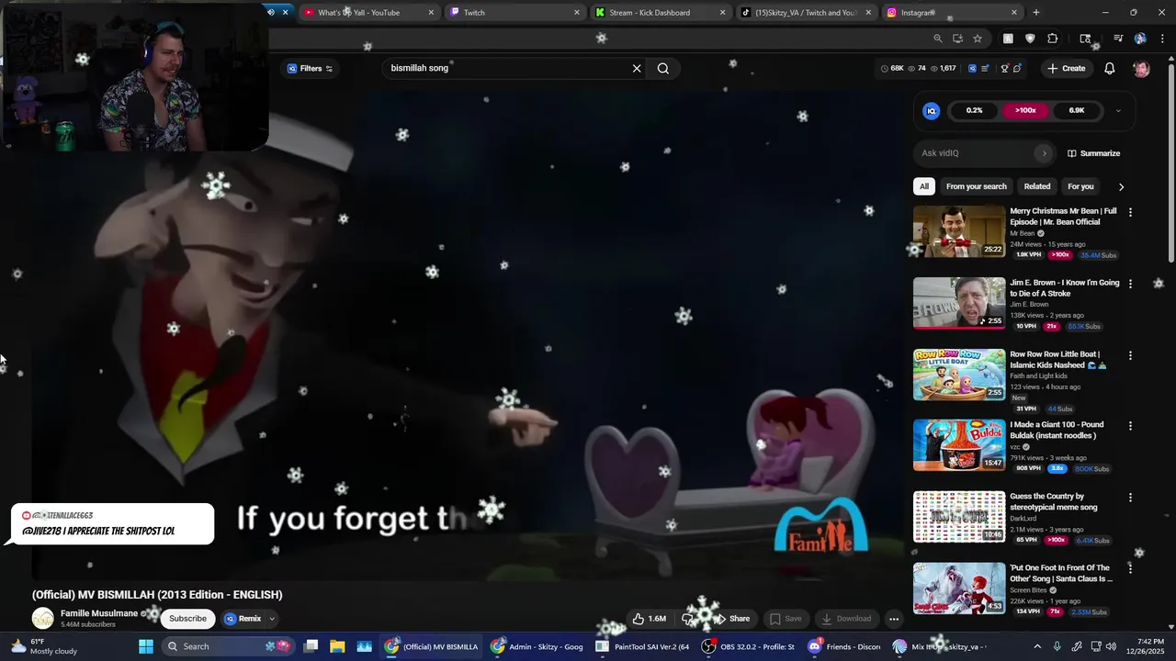
Task: Click the Windows Start button
Action: 146,646
